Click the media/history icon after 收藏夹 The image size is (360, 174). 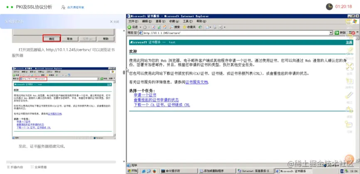click(200, 27)
